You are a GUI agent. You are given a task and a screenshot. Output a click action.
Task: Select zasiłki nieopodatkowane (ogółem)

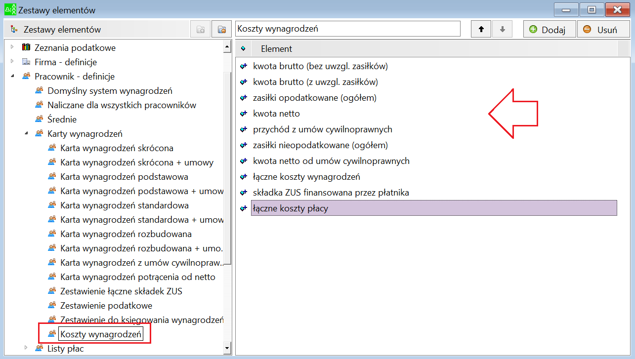pyautogui.click(x=434, y=145)
